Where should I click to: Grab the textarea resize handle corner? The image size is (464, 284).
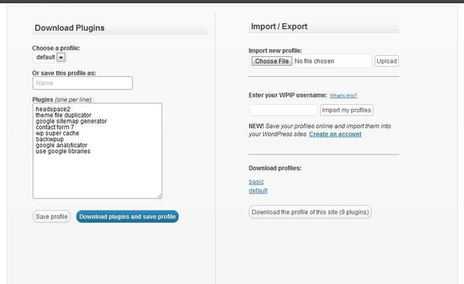(x=160, y=196)
